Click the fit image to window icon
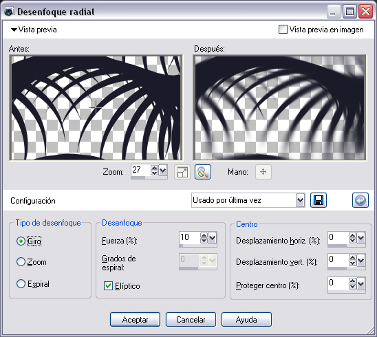The width and height of the screenshot is (377, 337). 182,172
